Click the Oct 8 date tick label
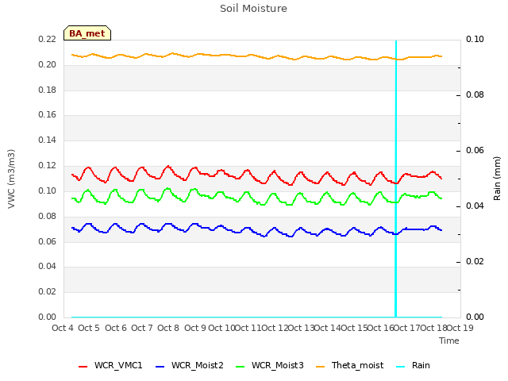Screen dimensions: 508x381 click(x=168, y=328)
